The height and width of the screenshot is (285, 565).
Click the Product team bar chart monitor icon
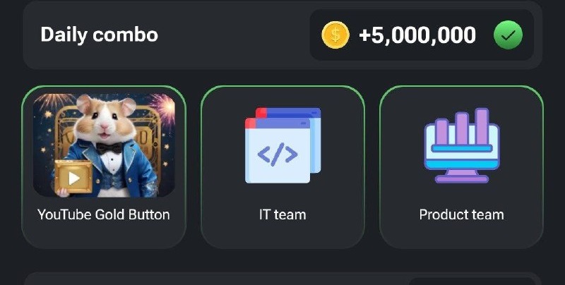pyautogui.click(x=462, y=145)
